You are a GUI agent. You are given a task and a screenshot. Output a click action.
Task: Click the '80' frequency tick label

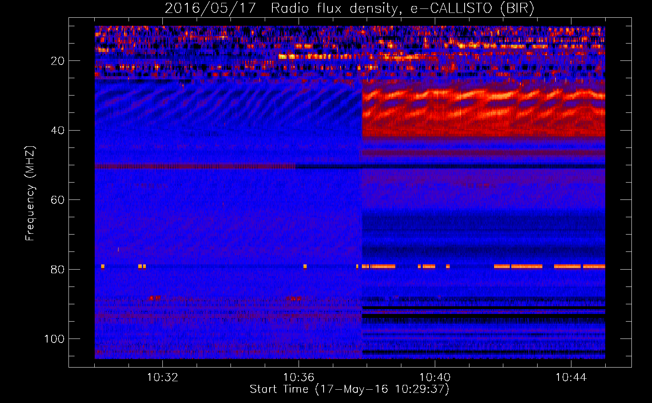tap(58, 270)
